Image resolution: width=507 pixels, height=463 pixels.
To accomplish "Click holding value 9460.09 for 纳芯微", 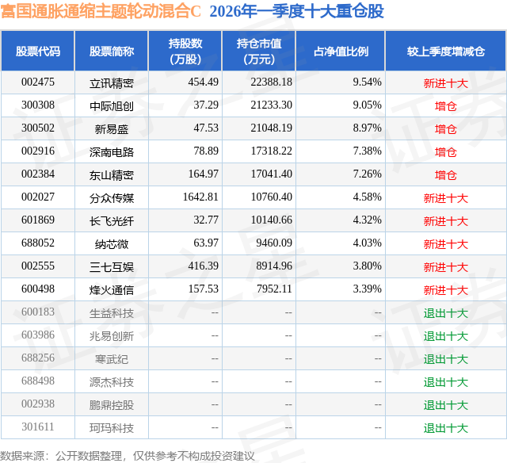I will click(x=274, y=243).
